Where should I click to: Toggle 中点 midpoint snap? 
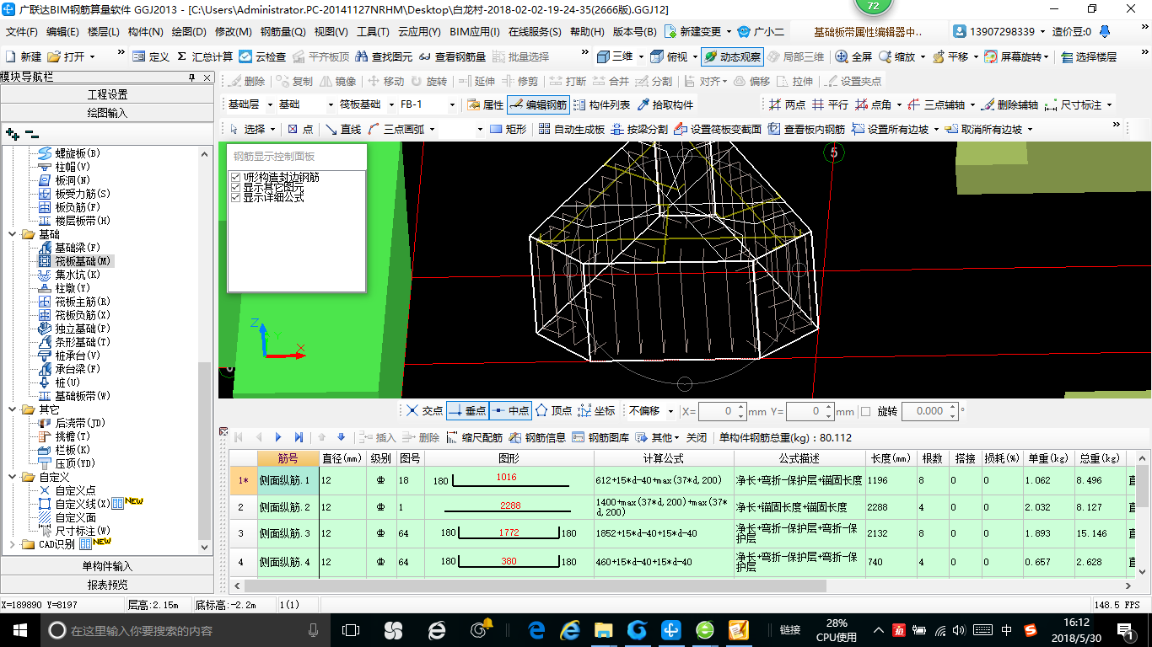510,411
